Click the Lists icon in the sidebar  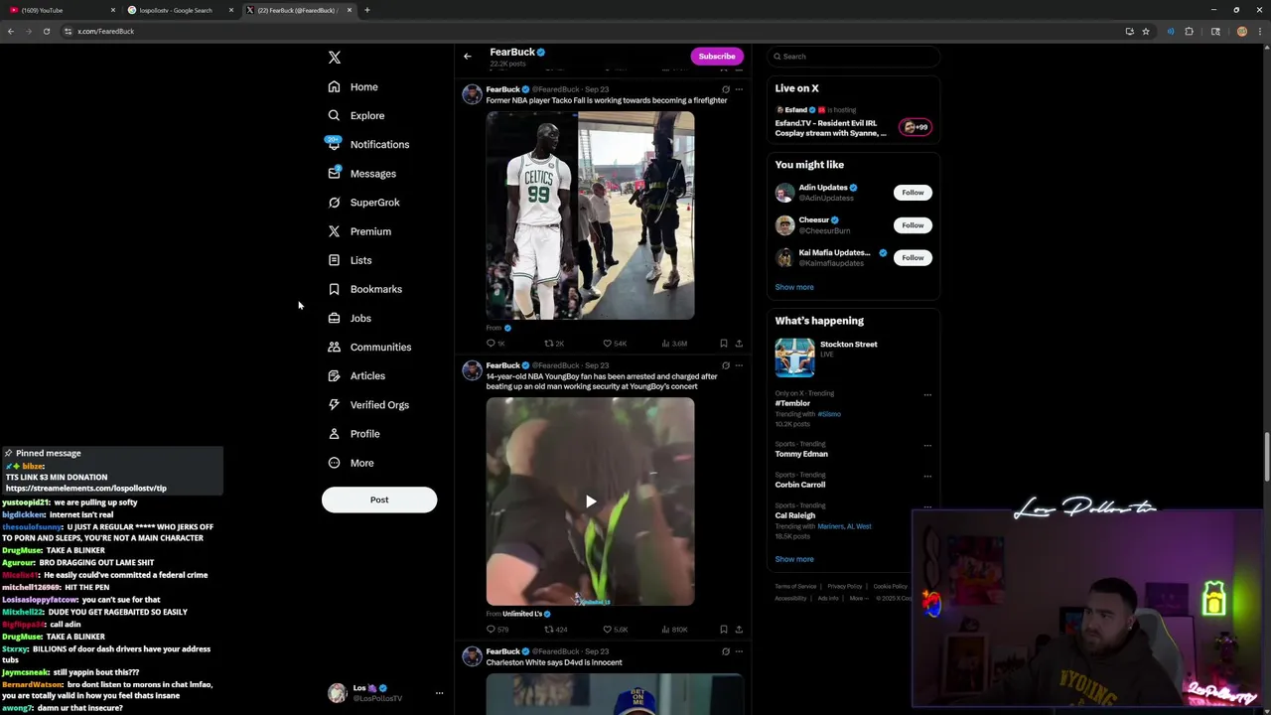tap(334, 260)
